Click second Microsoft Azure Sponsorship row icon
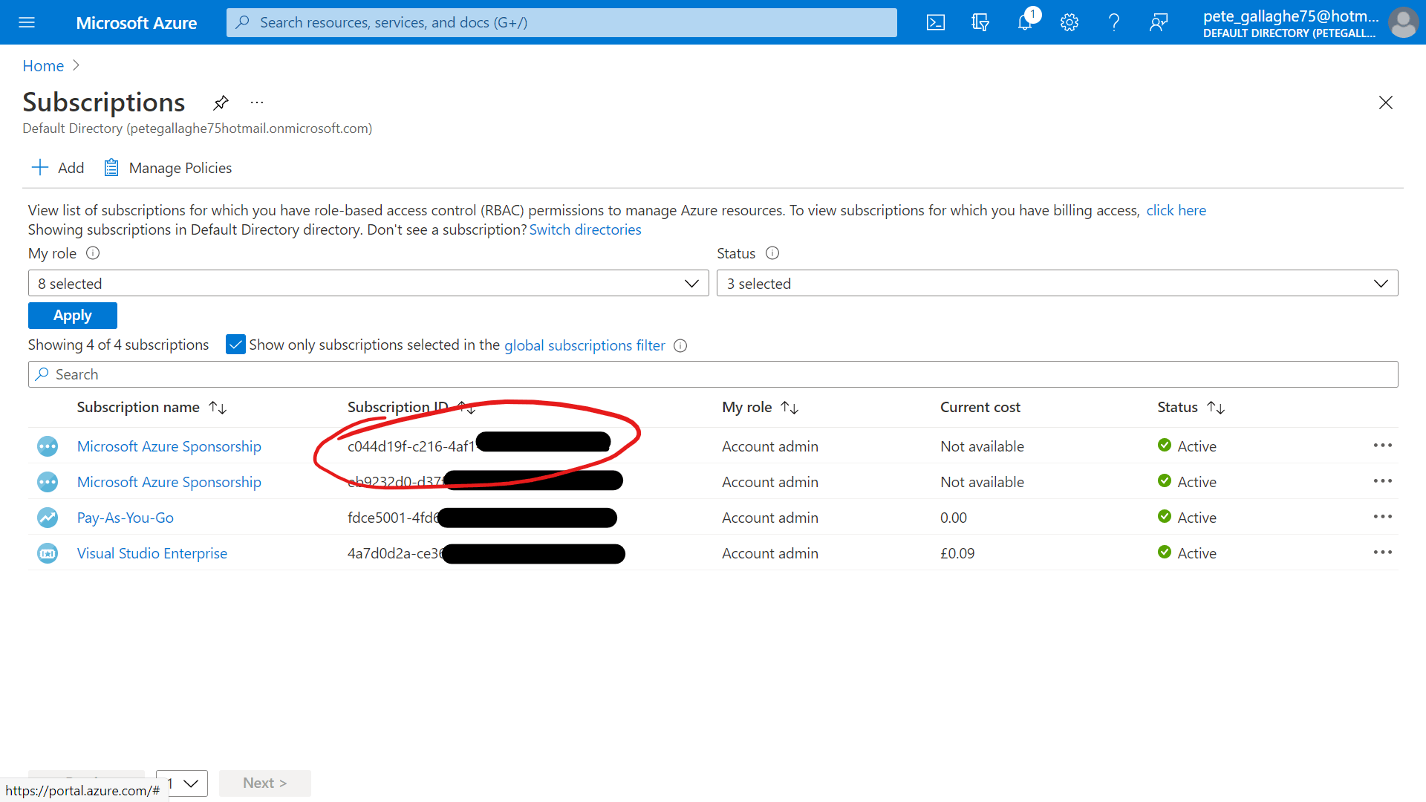The width and height of the screenshot is (1426, 802). (48, 482)
